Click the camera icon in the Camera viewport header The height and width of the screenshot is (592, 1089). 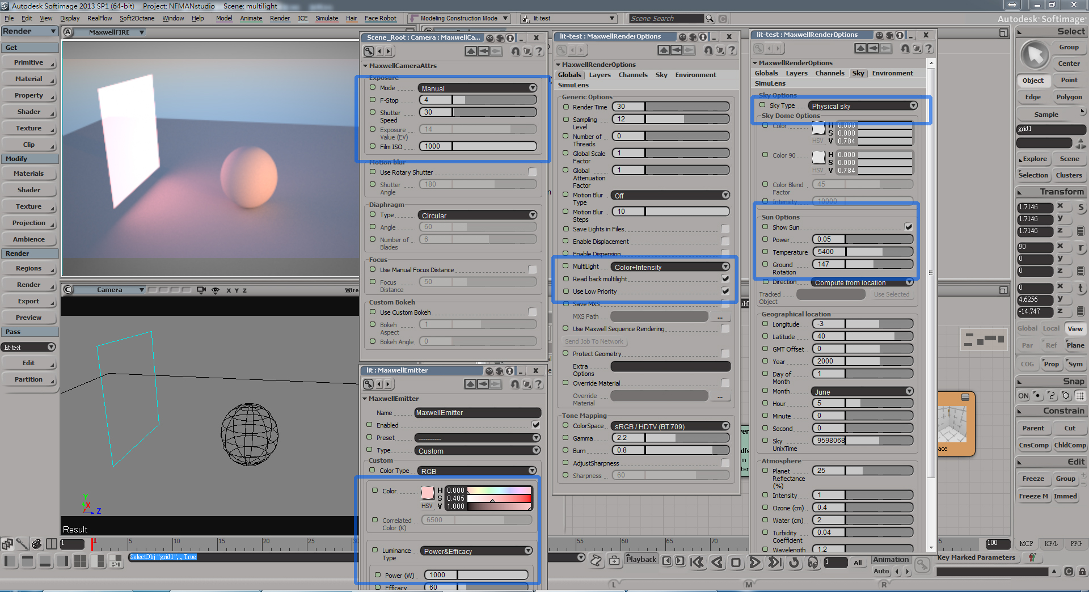(x=201, y=290)
